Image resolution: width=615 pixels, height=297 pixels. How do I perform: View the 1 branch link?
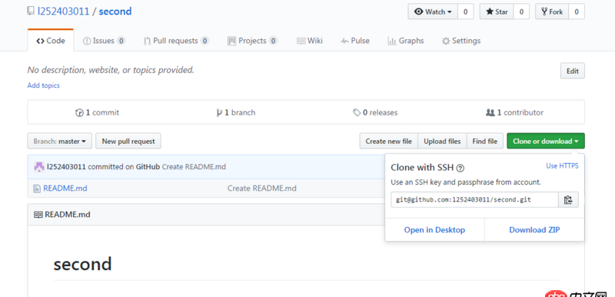click(x=236, y=112)
